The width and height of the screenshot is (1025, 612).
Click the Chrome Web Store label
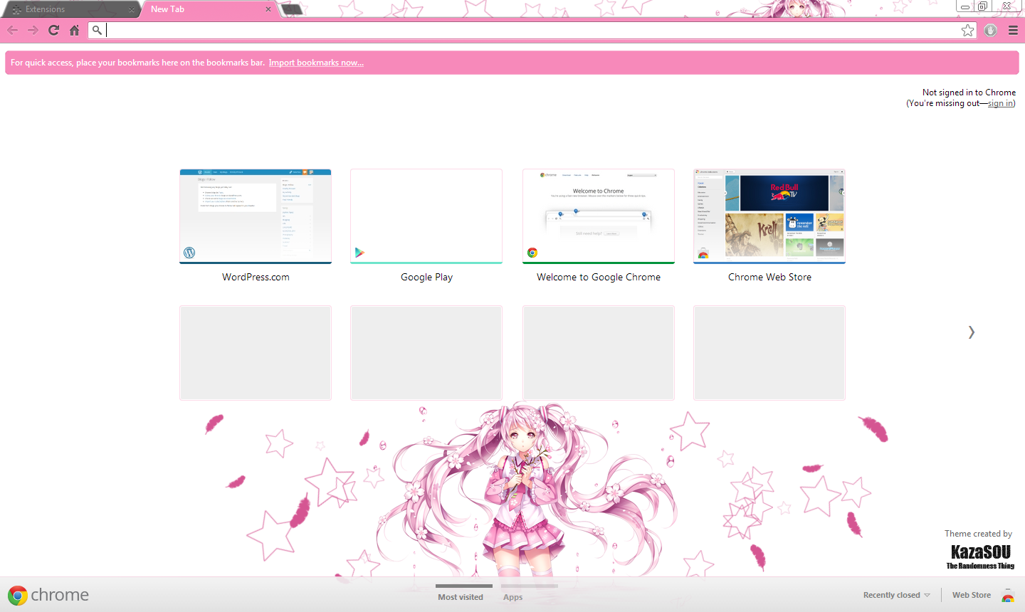click(x=769, y=277)
